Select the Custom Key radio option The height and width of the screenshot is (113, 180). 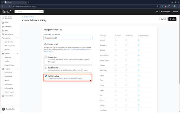point(46,57)
